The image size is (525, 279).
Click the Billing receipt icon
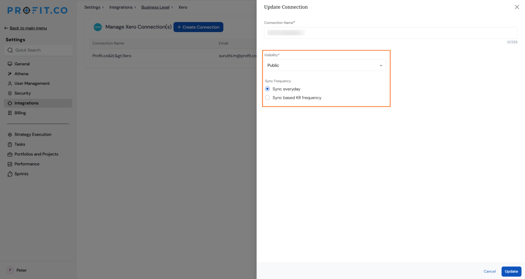click(10, 113)
